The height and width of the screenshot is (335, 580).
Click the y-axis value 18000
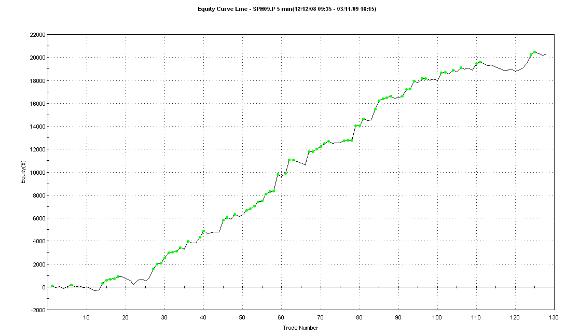38,80
